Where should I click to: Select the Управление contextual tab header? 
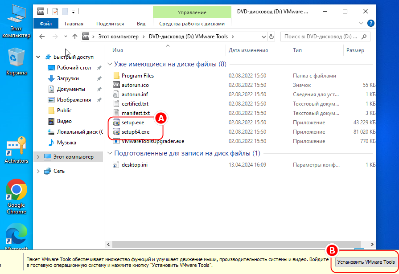coord(192,12)
